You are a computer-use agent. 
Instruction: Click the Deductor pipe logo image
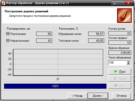124,16
